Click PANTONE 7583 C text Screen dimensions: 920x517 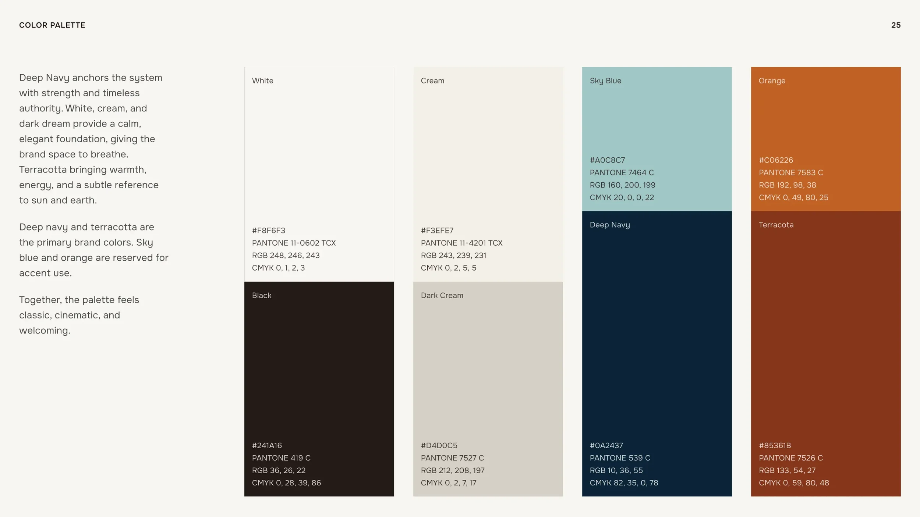click(791, 173)
